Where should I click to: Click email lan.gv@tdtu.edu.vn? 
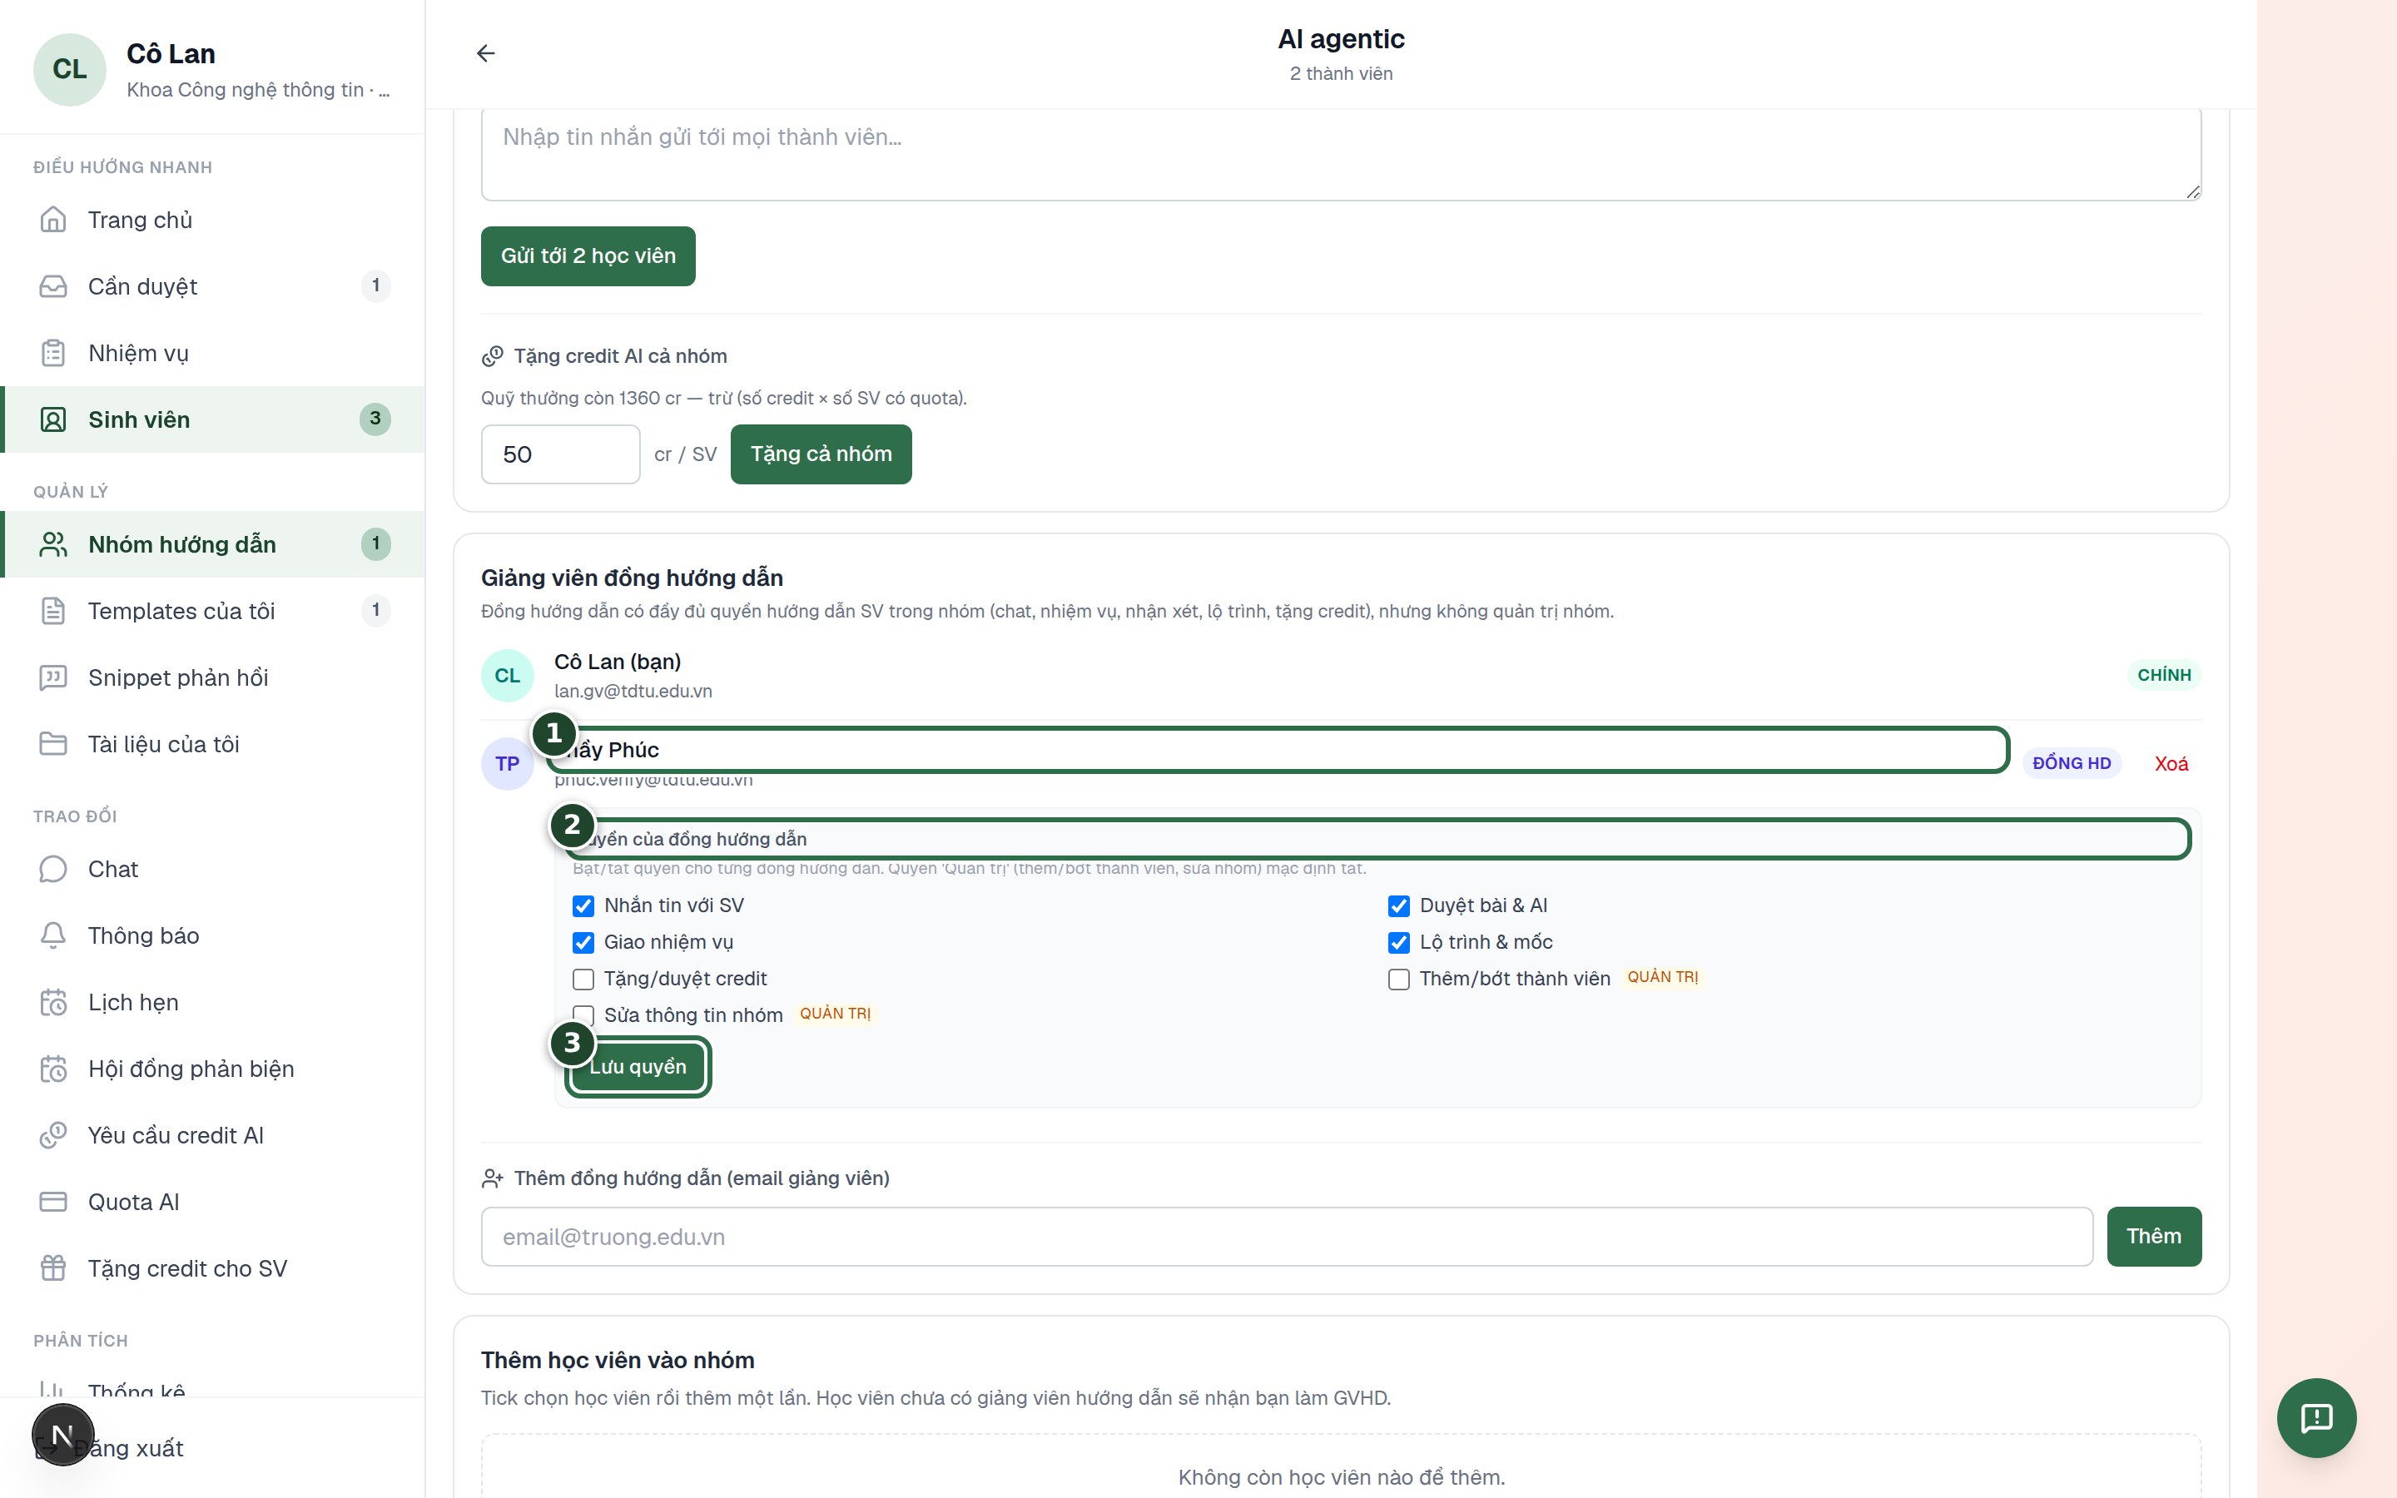point(633,692)
